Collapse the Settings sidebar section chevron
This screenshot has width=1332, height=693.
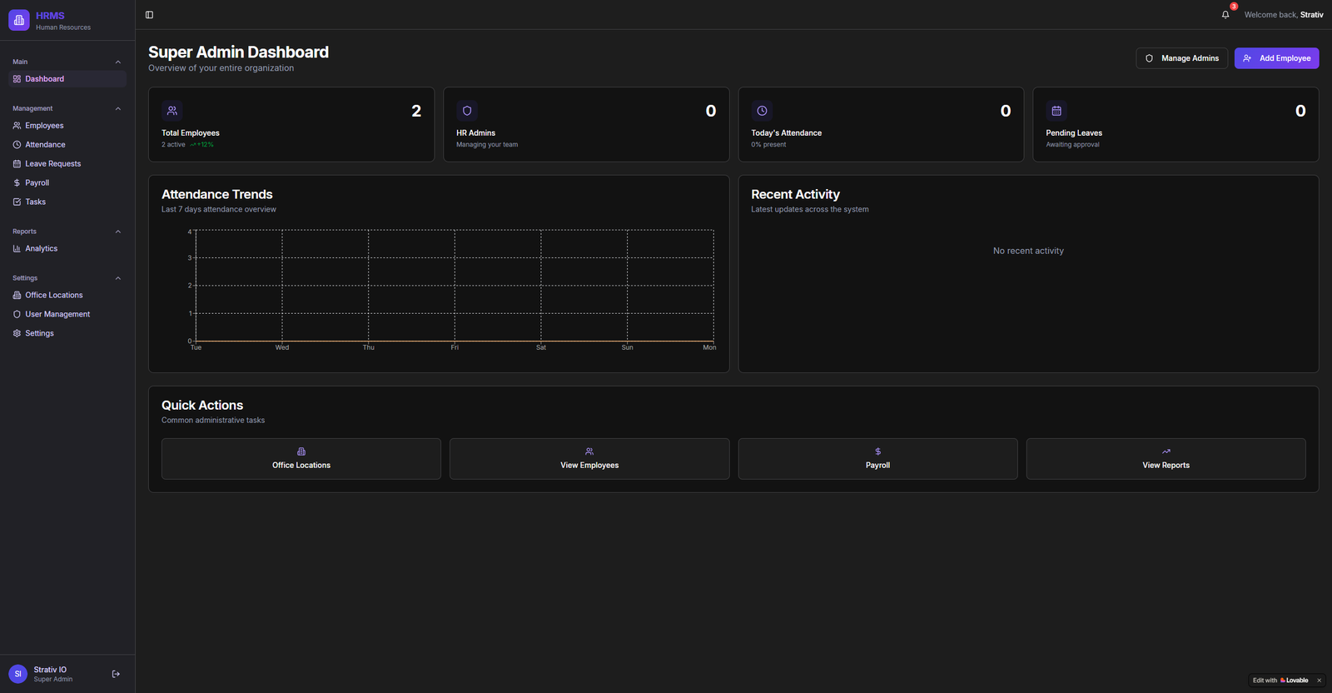[117, 278]
